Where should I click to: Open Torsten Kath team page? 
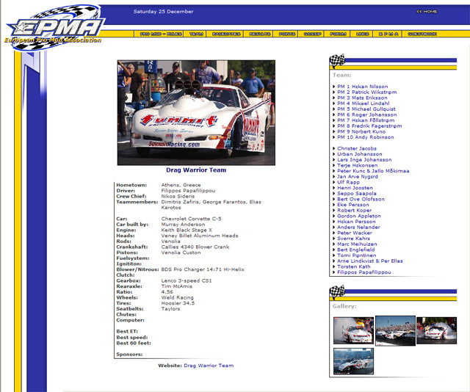[354, 266]
